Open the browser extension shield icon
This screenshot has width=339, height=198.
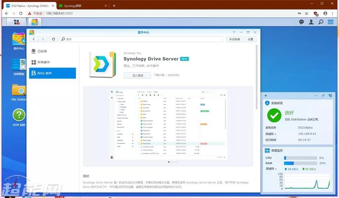pyautogui.click(x=316, y=13)
